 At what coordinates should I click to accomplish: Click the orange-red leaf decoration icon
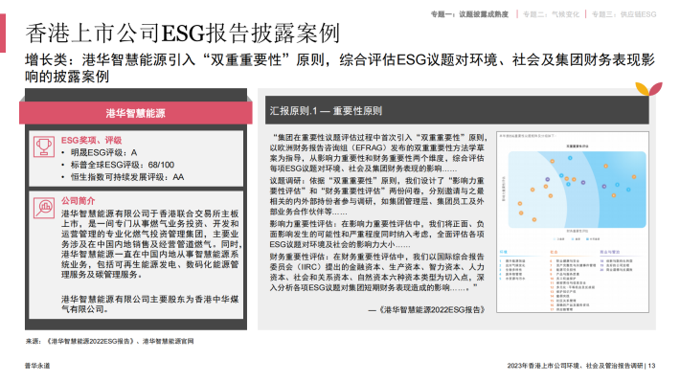click(648, 88)
